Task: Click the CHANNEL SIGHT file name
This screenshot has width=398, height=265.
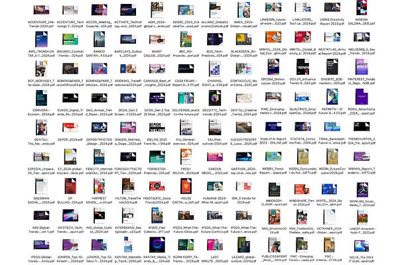Action: (215, 83)
